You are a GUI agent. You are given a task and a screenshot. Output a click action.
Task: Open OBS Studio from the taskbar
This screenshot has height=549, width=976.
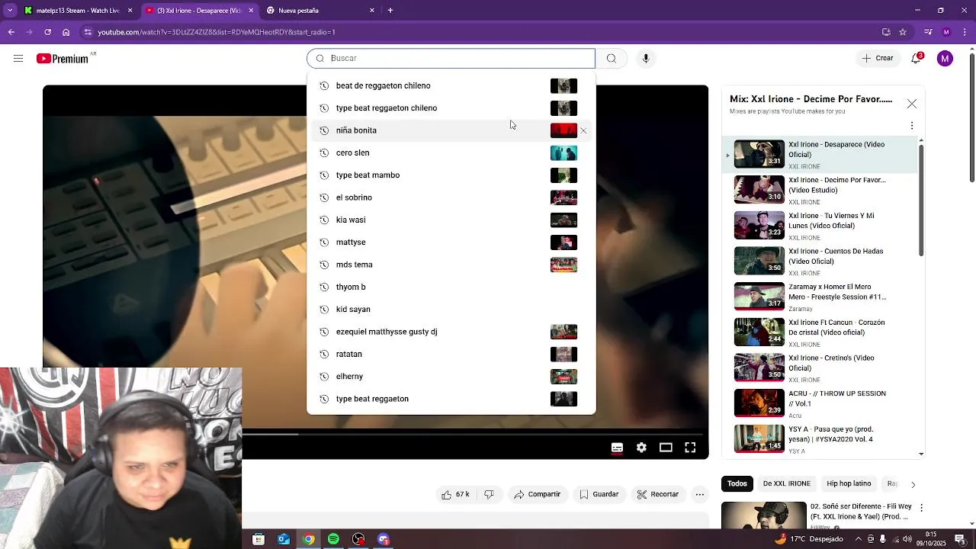358,539
